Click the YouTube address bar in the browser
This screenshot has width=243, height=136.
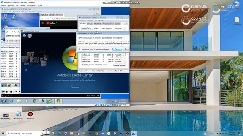[64, 19]
